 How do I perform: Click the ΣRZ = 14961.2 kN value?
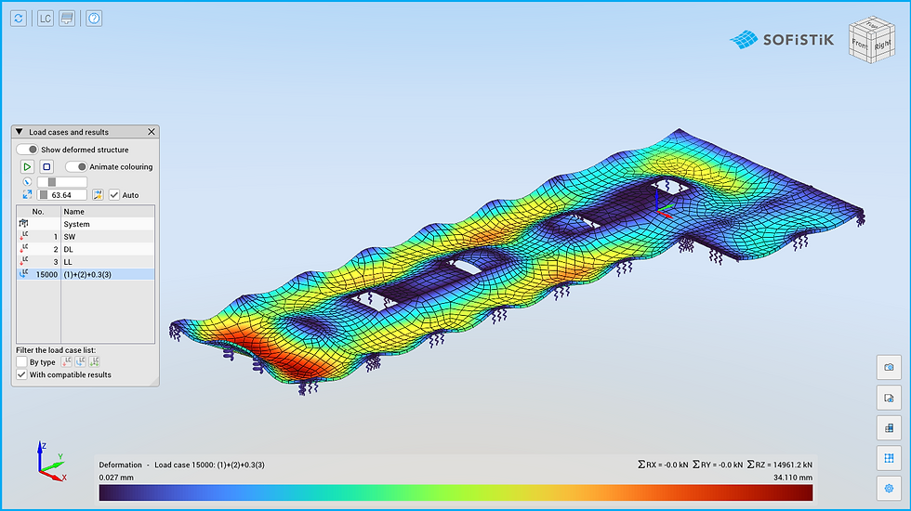pos(780,465)
